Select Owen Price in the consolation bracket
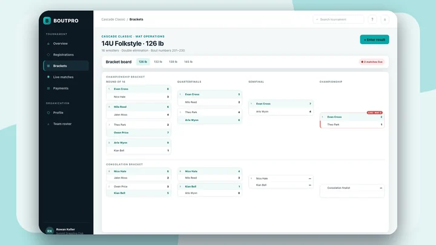This screenshot has width=436, height=245. pos(139,187)
